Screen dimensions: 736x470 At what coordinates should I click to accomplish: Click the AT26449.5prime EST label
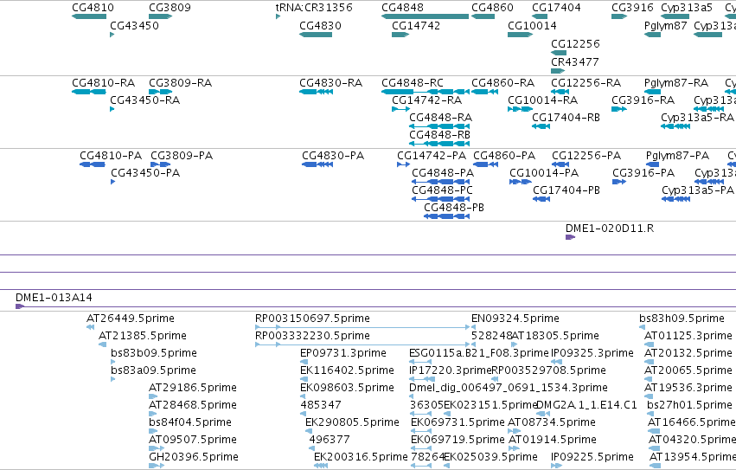coord(131,319)
